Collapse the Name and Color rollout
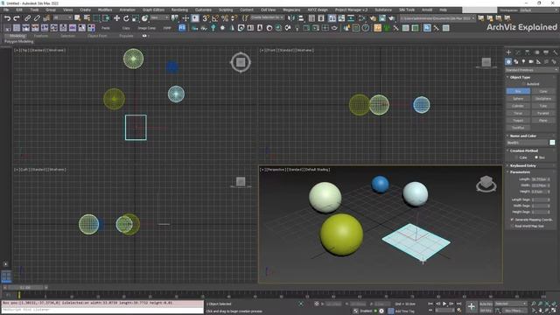 pos(523,136)
